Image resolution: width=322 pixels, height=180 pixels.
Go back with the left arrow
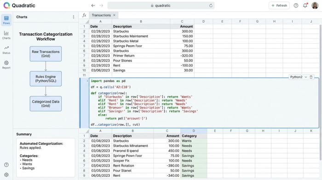[x=93, y=6]
